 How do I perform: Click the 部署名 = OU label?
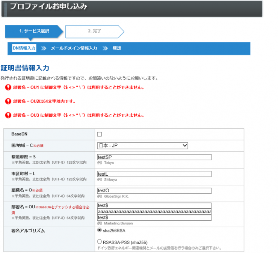pyautogui.click(x=23, y=207)
